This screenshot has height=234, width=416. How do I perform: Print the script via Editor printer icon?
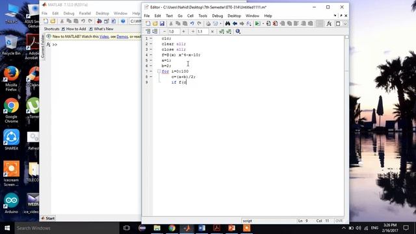click(x=208, y=23)
